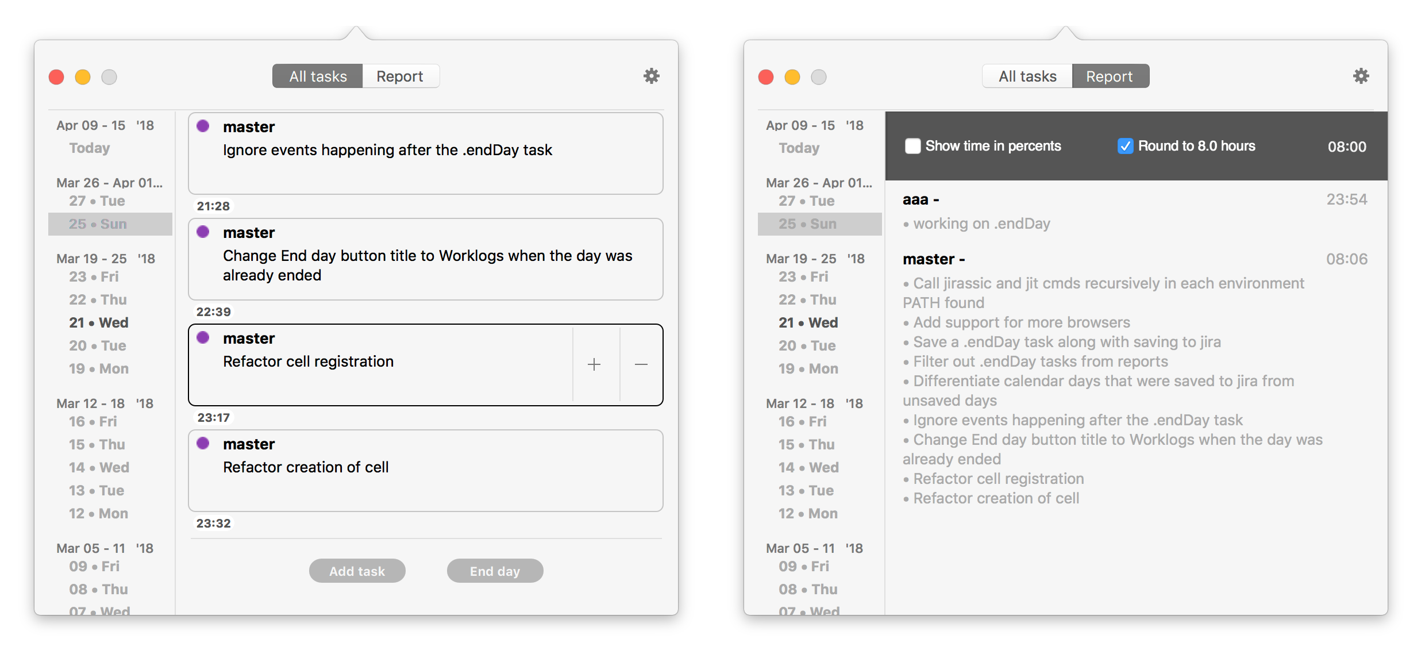Switch to All tasks tab in right window

[1027, 76]
